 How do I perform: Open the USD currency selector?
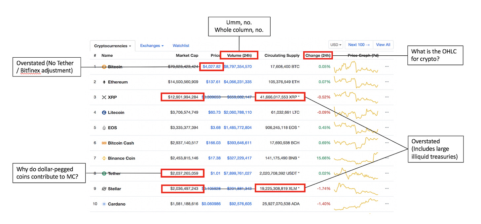point(336,45)
